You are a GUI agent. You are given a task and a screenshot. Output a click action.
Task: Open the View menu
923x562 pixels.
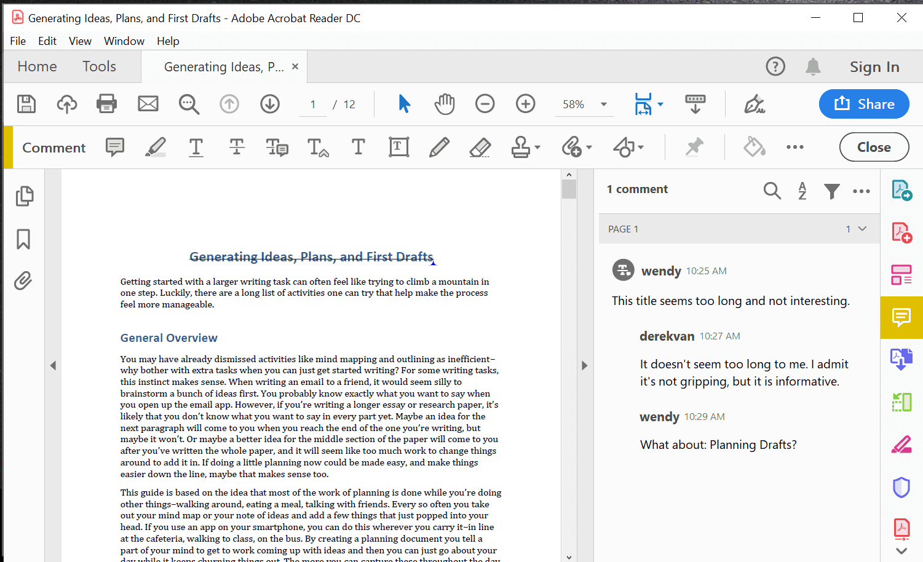tap(80, 41)
